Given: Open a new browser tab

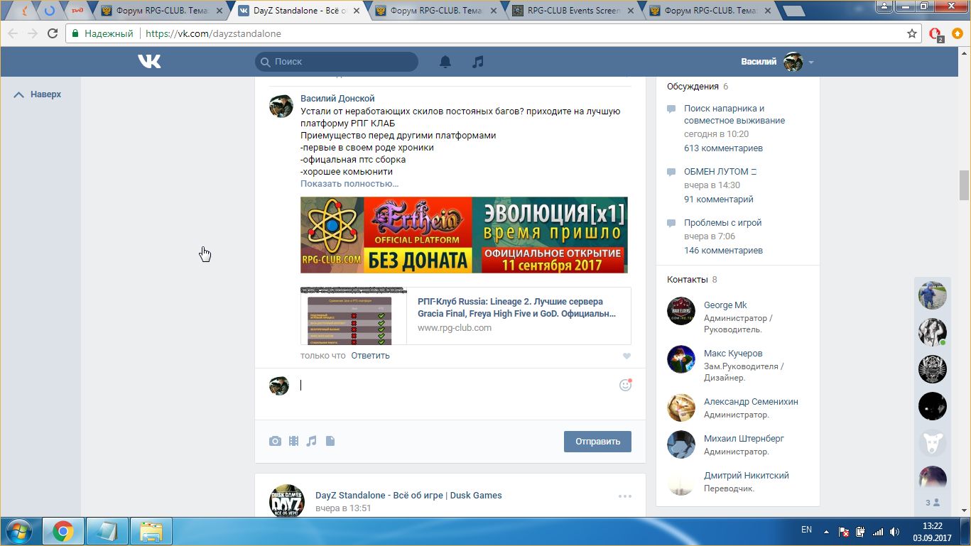Looking at the screenshot, I should (793, 11).
